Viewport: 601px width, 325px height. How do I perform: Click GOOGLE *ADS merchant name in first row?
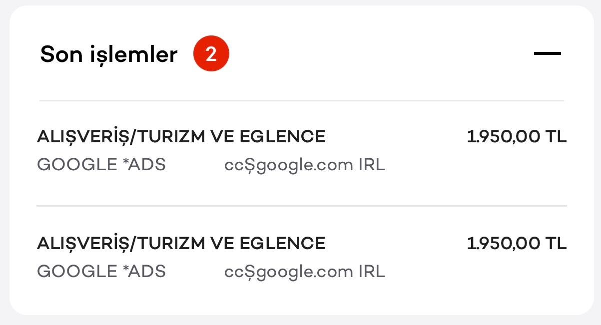pyautogui.click(x=101, y=164)
